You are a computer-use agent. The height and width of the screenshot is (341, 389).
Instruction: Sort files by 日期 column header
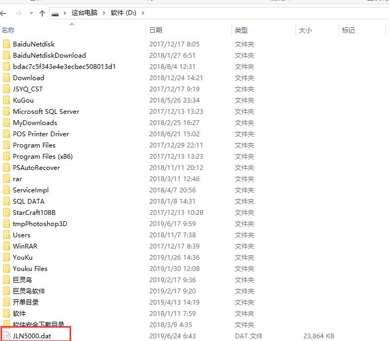point(156,30)
